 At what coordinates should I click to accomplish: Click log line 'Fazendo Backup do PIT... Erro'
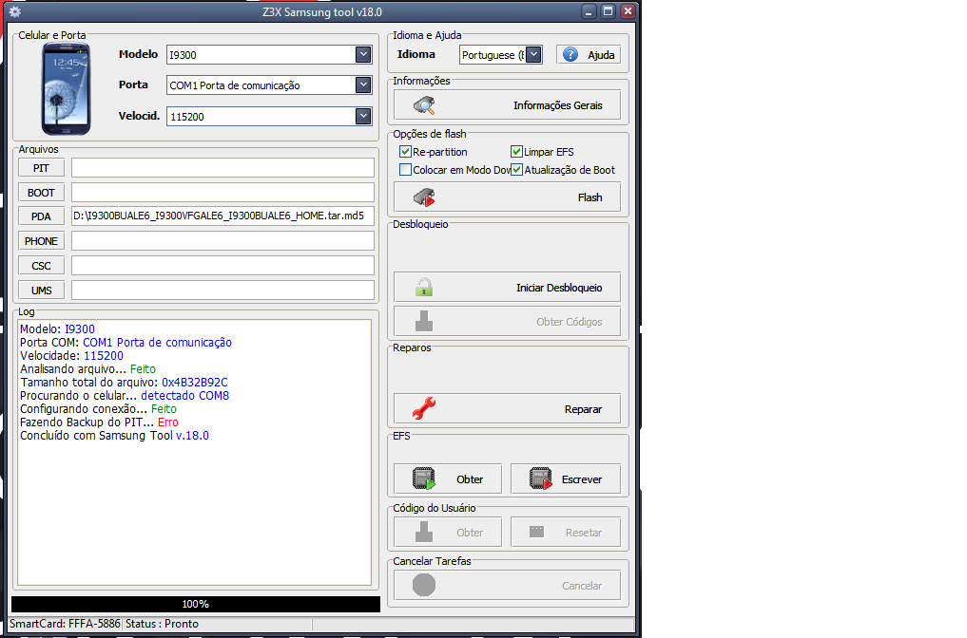click(99, 422)
